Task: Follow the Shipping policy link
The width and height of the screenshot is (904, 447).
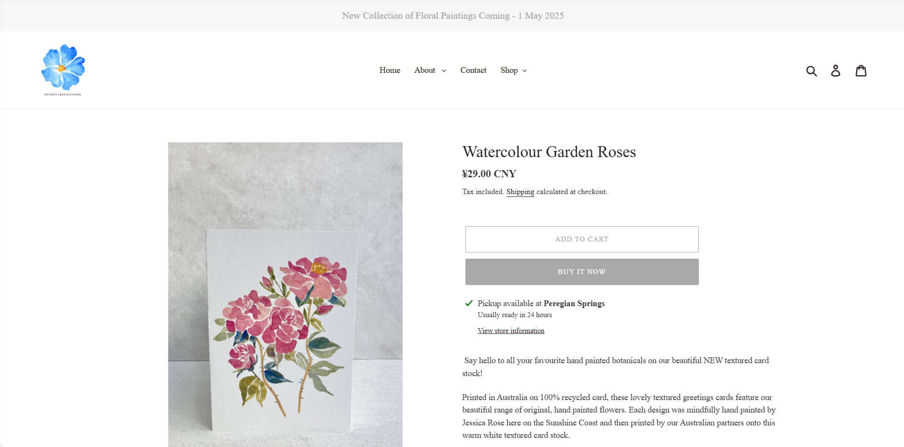Action: click(x=520, y=192)
